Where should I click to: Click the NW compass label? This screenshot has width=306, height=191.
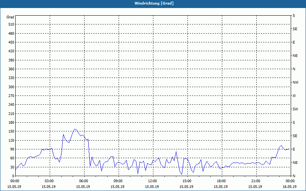[295, 83]
